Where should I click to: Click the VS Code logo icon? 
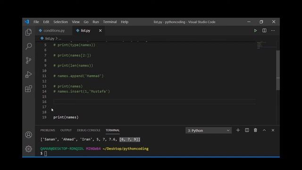(27, 22)
